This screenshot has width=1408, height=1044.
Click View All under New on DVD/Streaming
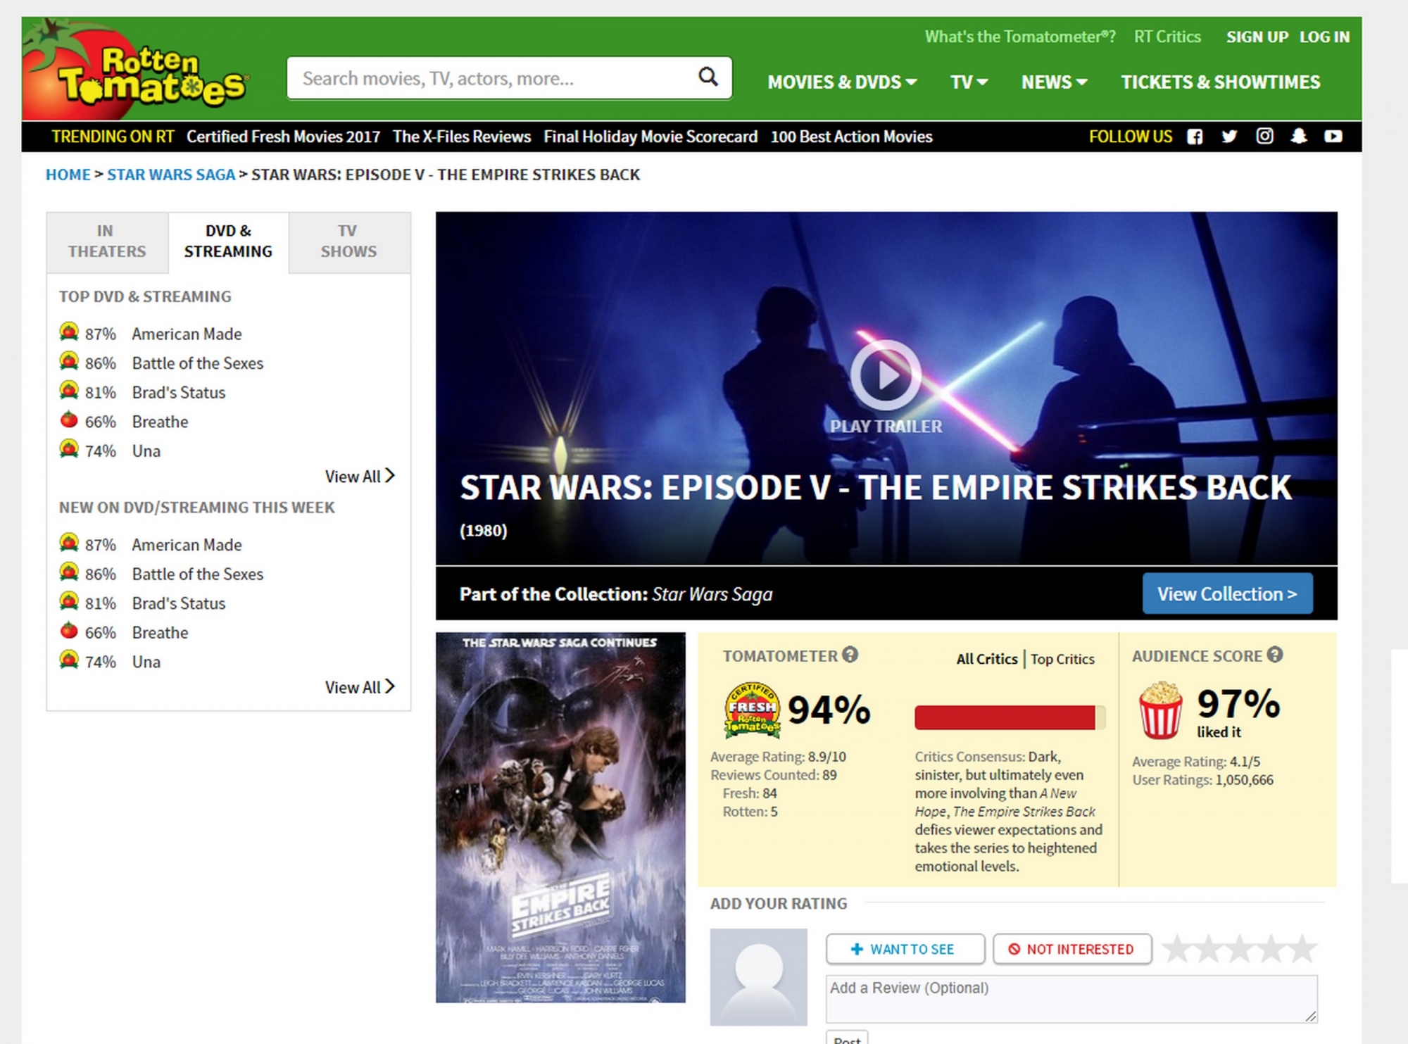coord(360,687)
